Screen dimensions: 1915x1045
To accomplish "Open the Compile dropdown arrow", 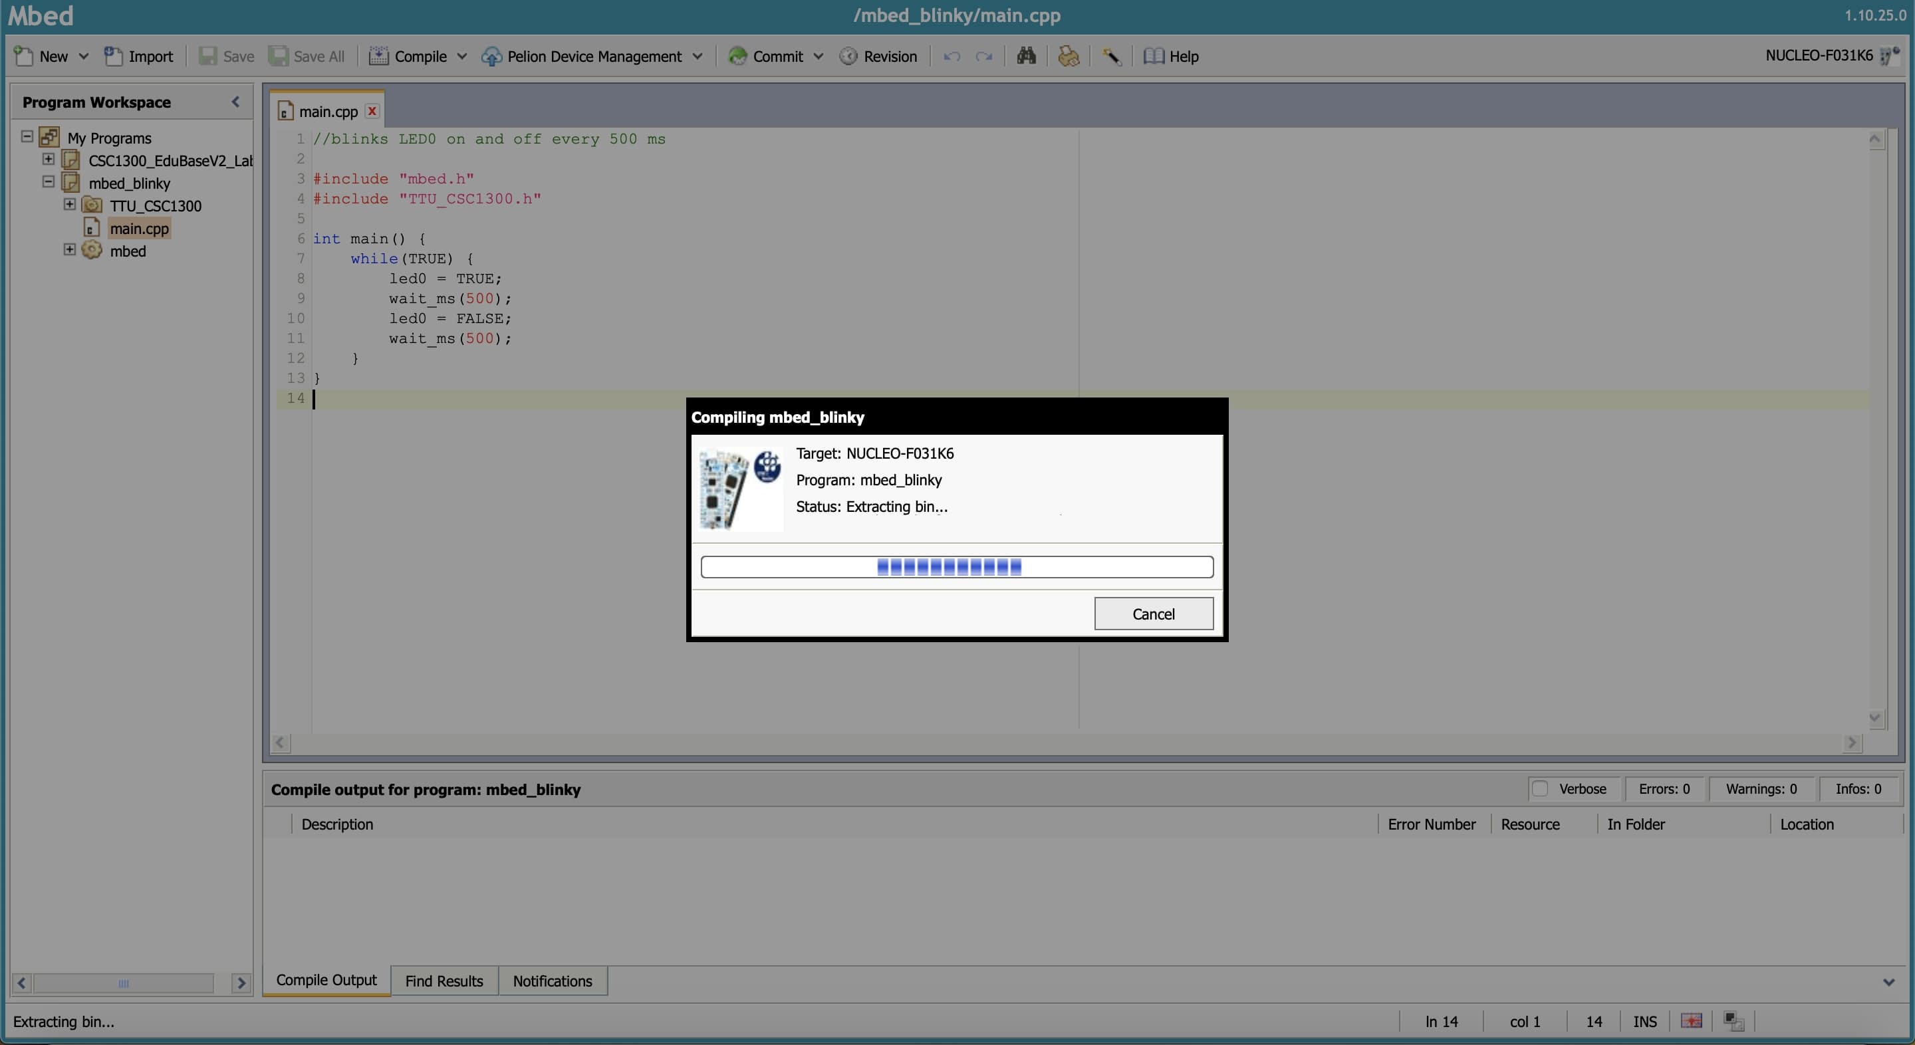I will pyautogui.click(x=461, y=56).
